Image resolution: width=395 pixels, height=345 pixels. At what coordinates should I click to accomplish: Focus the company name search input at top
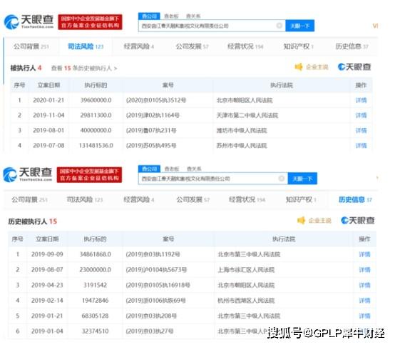tap(207, 26)
